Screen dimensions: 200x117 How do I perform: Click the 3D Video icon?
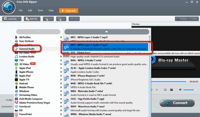(16, 64)
